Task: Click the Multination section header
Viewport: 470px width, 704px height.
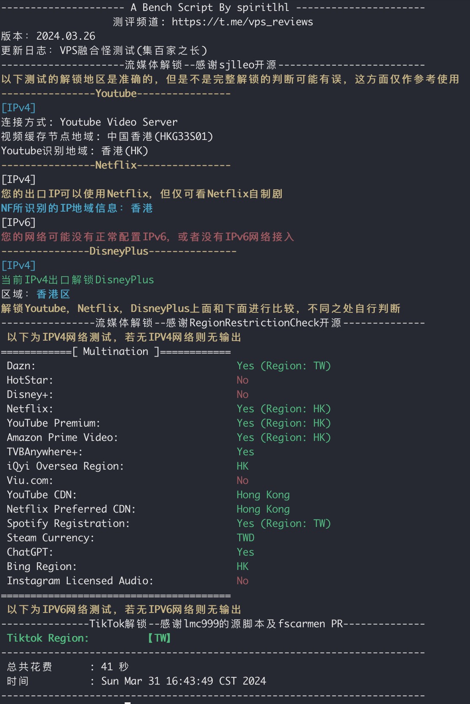Action: (116, 352)
